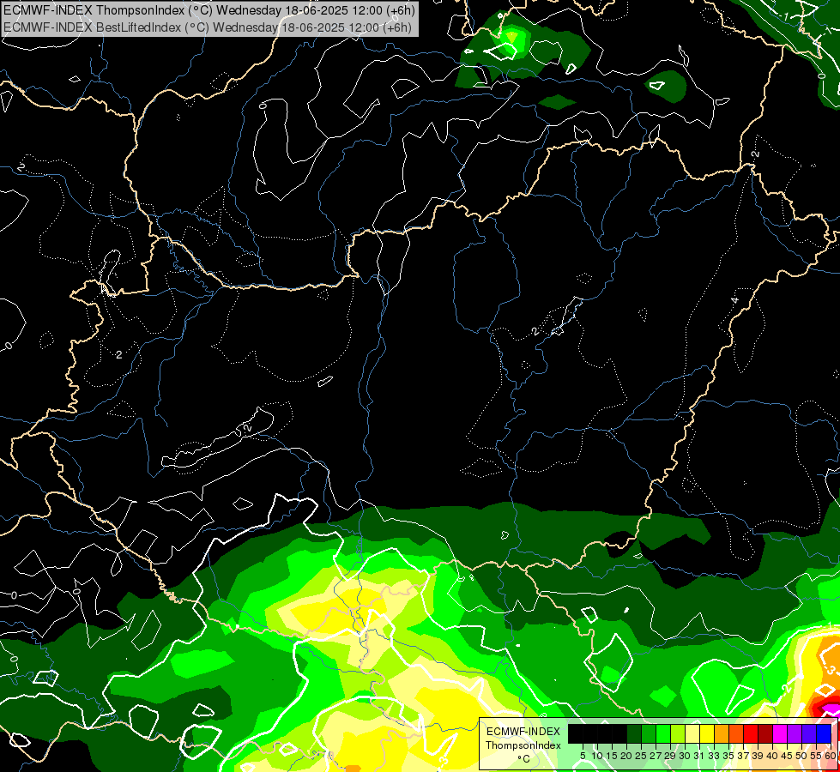Pick the orange 33–35 legend swatch
Viewport: 840px width, 772px height.
coord(722,733)
